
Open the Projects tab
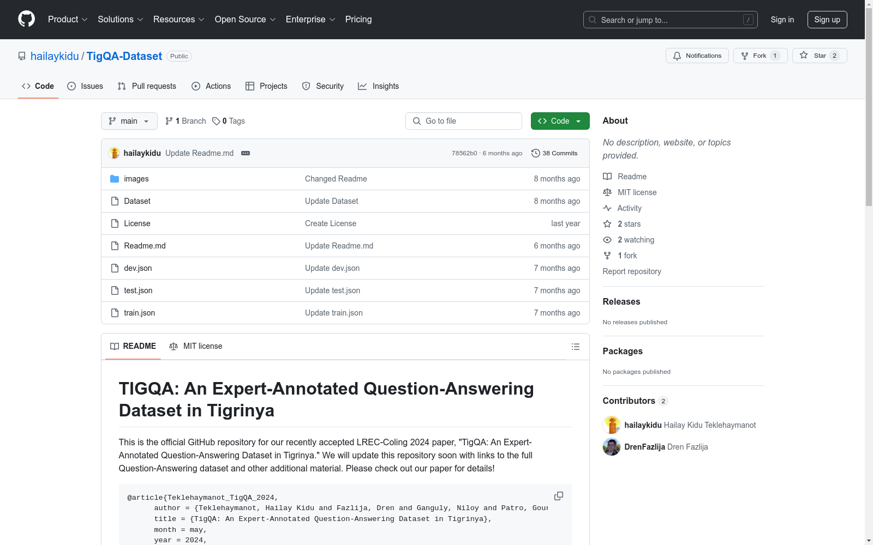pos(266,86)
